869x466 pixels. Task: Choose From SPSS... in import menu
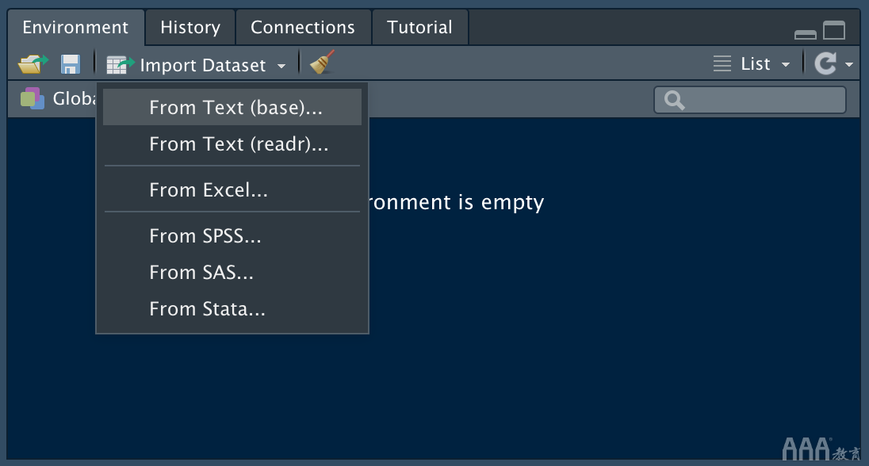(205, 235)
